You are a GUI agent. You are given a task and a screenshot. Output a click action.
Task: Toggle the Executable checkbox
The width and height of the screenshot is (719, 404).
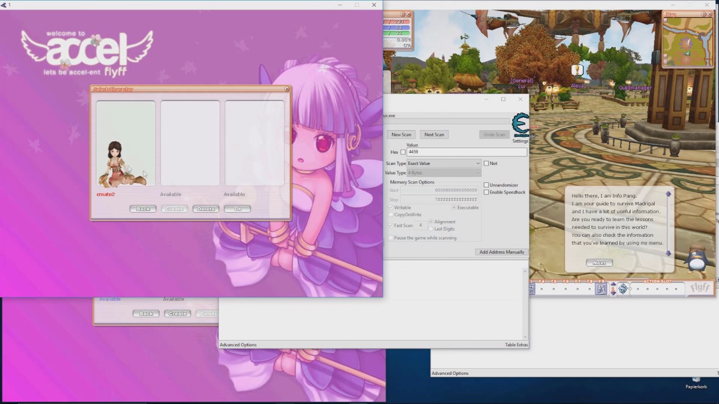(x=454, y=208)
